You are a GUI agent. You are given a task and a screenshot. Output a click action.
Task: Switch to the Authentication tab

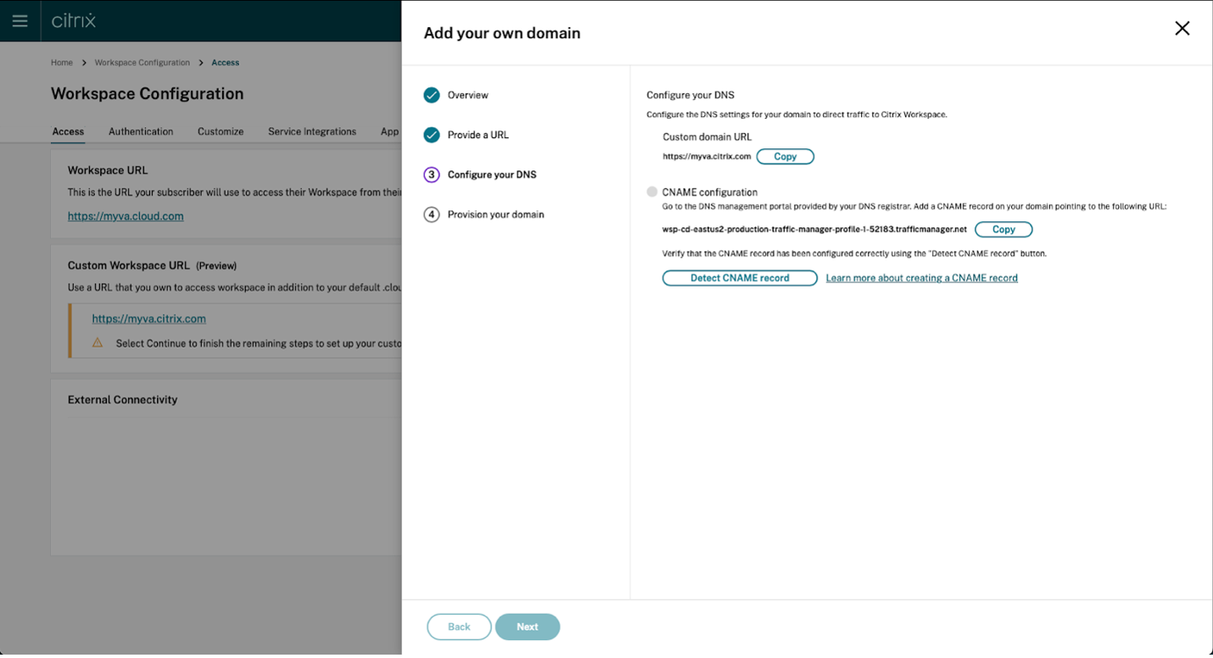point(141,131)
